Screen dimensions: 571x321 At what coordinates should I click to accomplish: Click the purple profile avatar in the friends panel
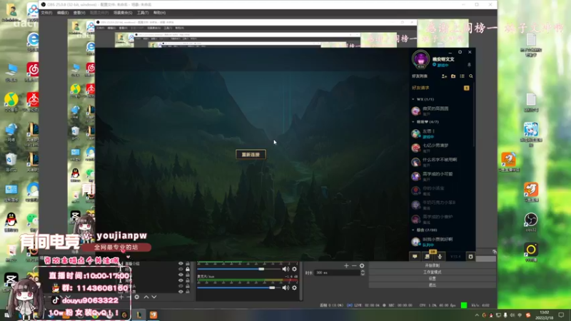tap(420, 58)
